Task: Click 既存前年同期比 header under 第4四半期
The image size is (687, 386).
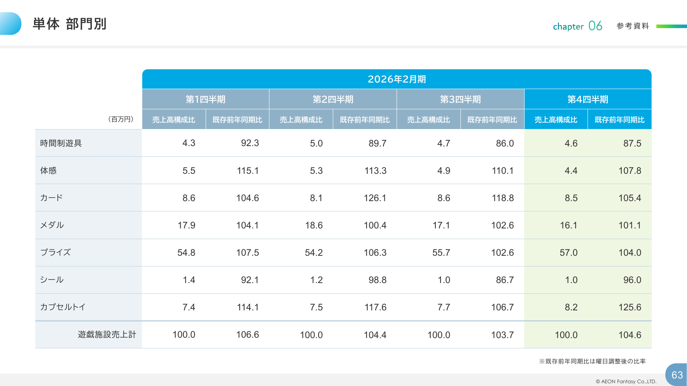Action: pyautogui.click(x=620, y=120)
